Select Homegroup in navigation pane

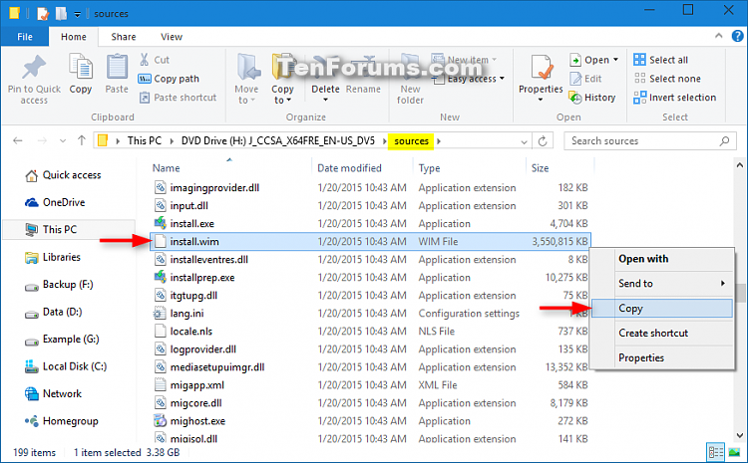[x=62, y=421]
